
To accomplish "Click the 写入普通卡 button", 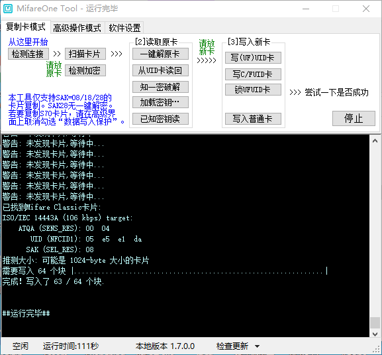I will [253, 119].
